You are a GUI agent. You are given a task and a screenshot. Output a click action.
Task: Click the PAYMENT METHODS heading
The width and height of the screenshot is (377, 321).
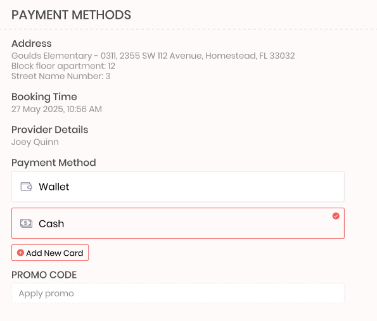point(71,15)
